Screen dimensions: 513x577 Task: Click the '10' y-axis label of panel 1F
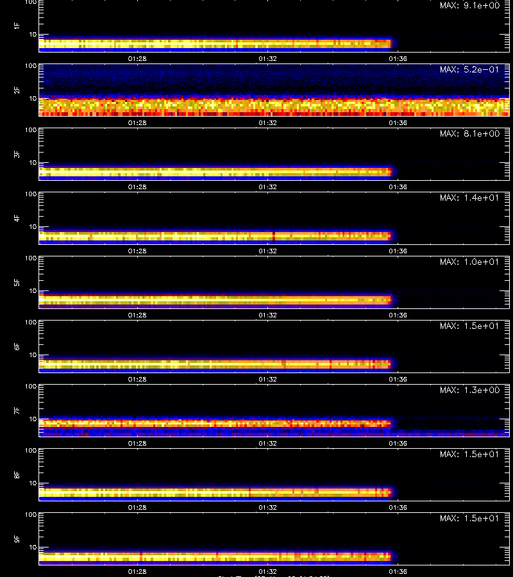(x=33, y=34)
